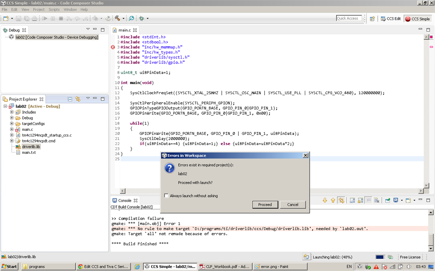
Task: Toggle console word wrap icon
Action: 368,200
